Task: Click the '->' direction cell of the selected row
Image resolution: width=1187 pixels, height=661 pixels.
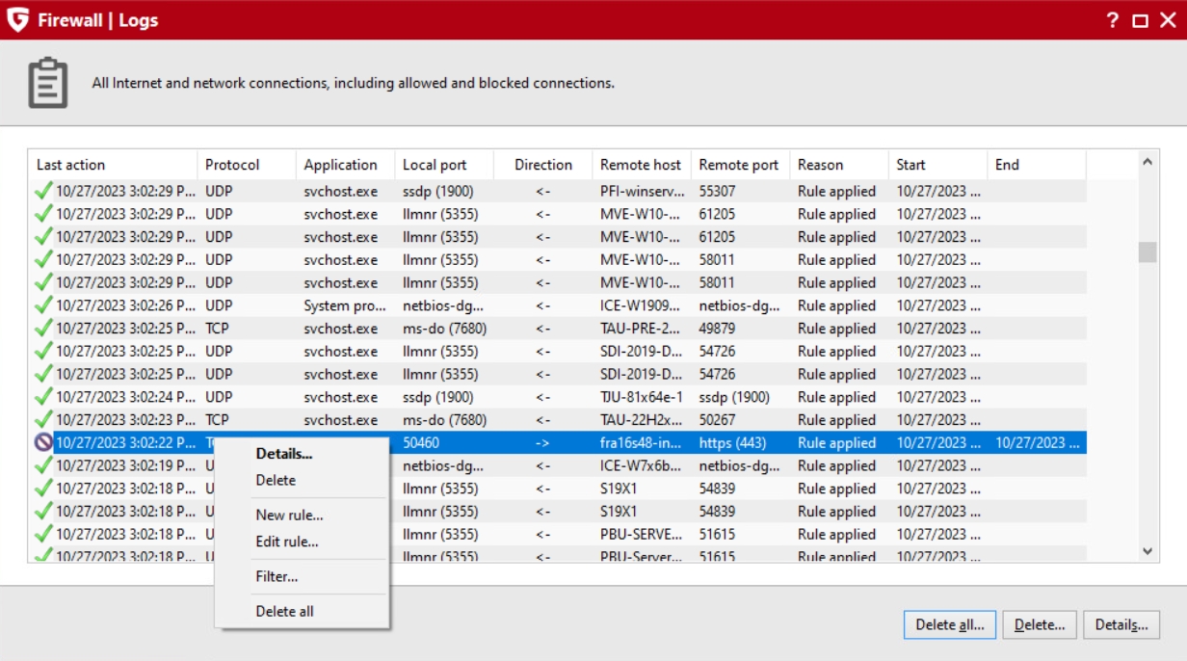Action: click(x=542, y=442)
